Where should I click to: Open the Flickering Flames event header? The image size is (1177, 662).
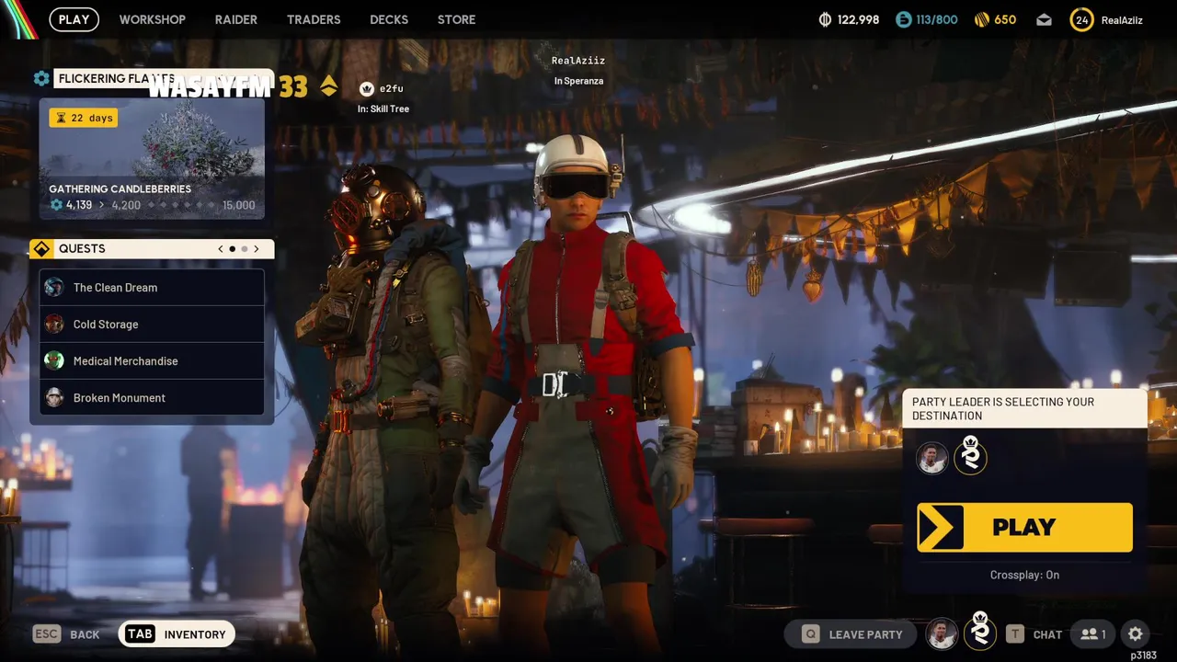tap(164, 79)
